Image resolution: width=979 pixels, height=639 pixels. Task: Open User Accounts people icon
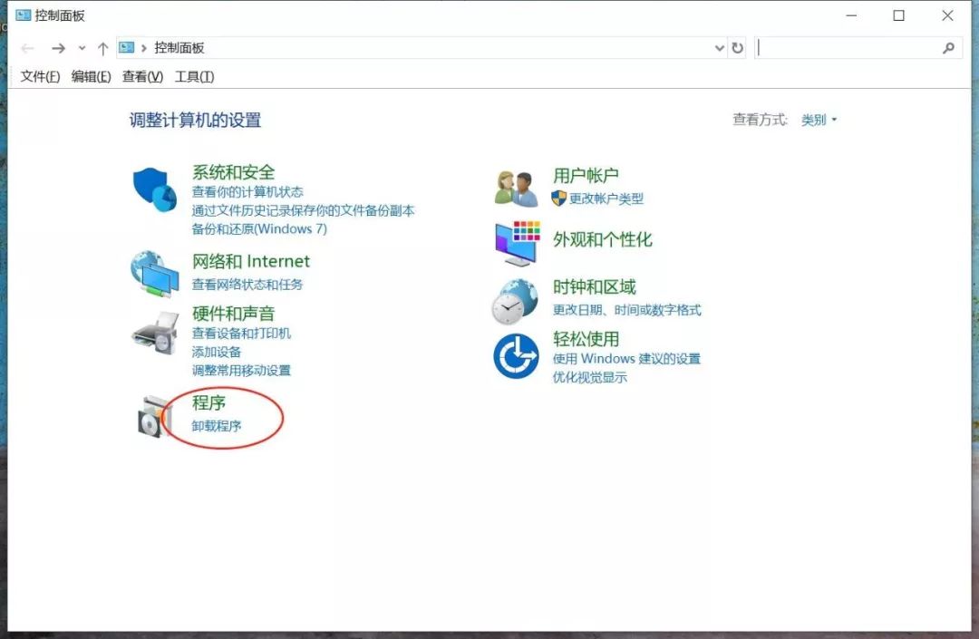click(x=516, y=189)
